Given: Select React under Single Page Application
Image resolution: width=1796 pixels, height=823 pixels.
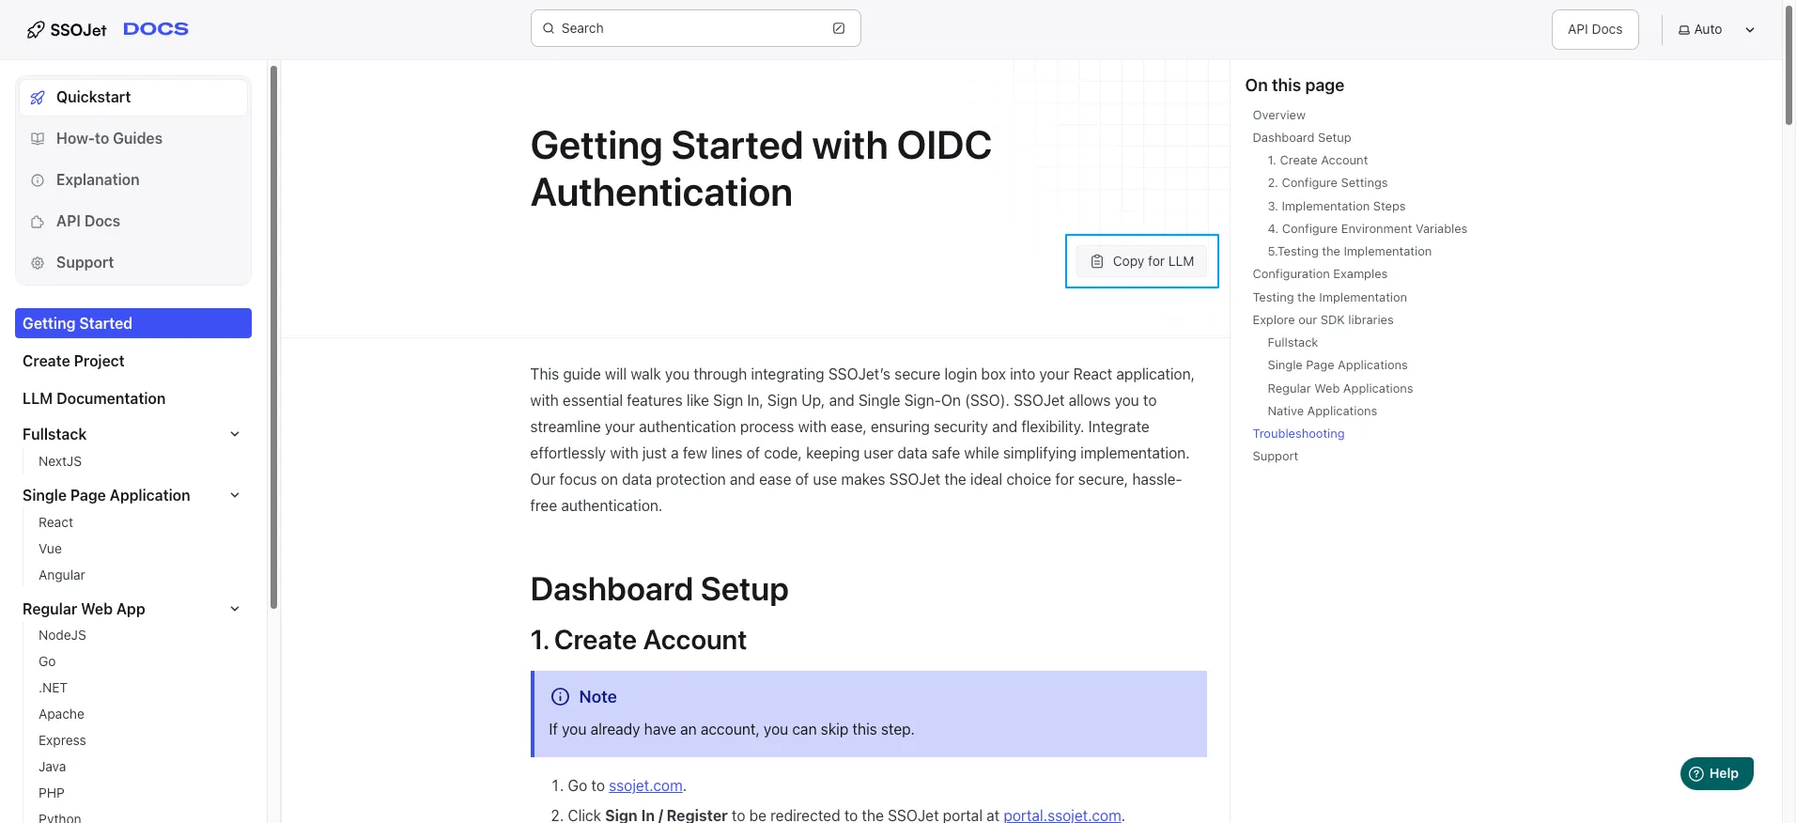Looking at the screenshot, I should coord(55,522).
